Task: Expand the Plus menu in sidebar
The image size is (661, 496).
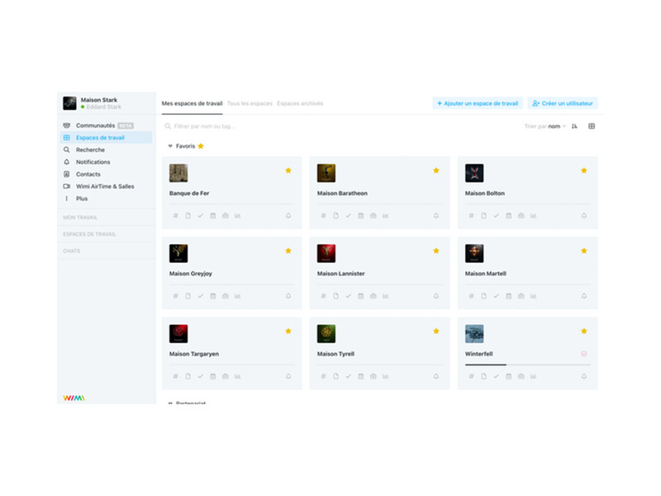Action: [x=107, y=198]
